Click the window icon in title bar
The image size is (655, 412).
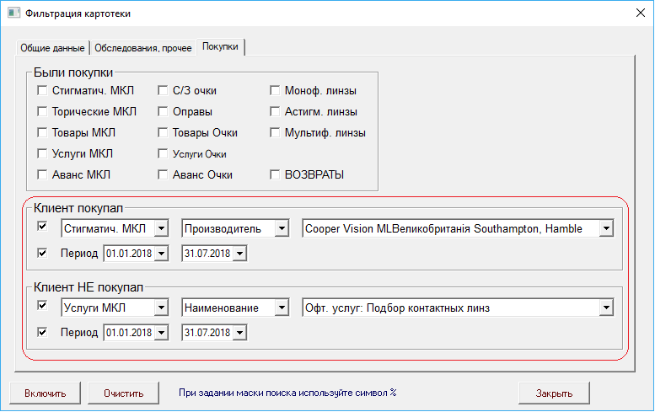click(13, 13)
